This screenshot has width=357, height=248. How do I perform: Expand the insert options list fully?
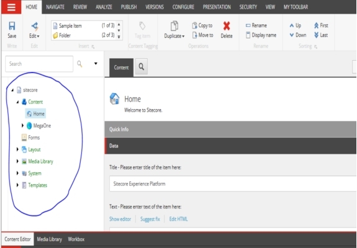(119, 37)
